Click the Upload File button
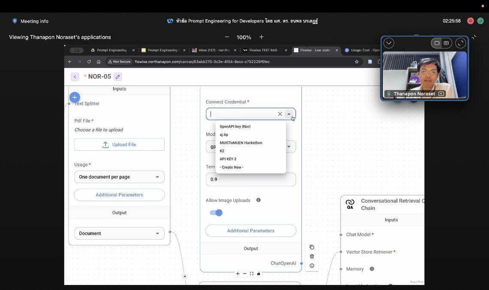Image resolution: width=489 pixels, height=290 pixels. 119,145
